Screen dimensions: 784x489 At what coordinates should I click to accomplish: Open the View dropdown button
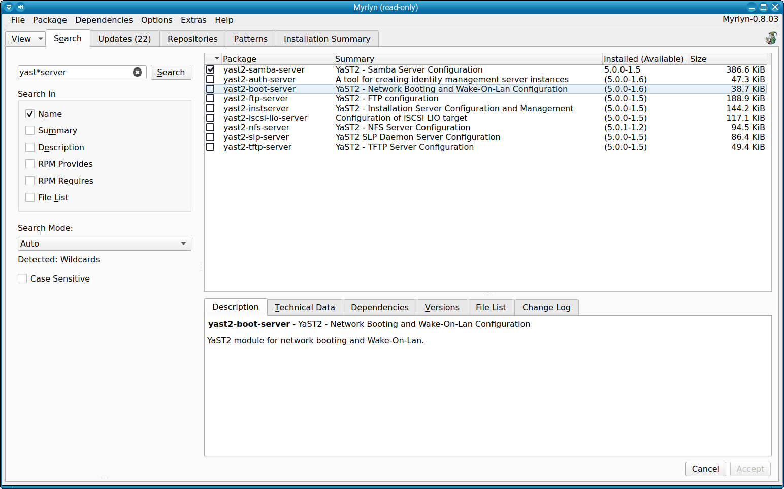[26, 39]
